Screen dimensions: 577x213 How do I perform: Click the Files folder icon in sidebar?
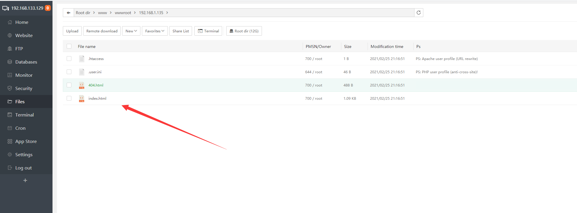tap(10, 101)
